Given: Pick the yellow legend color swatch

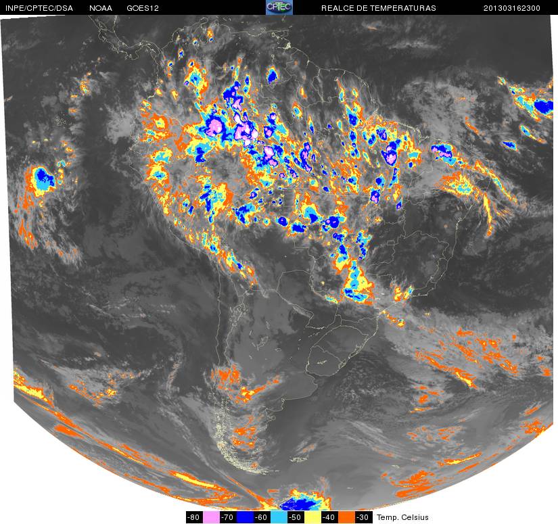Looking at the screenshot, I should 313,517.
